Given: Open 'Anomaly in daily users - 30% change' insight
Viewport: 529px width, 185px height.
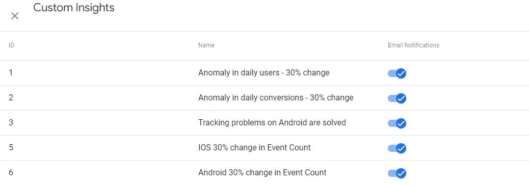Looking at the screenshot, I should [264, 72].
